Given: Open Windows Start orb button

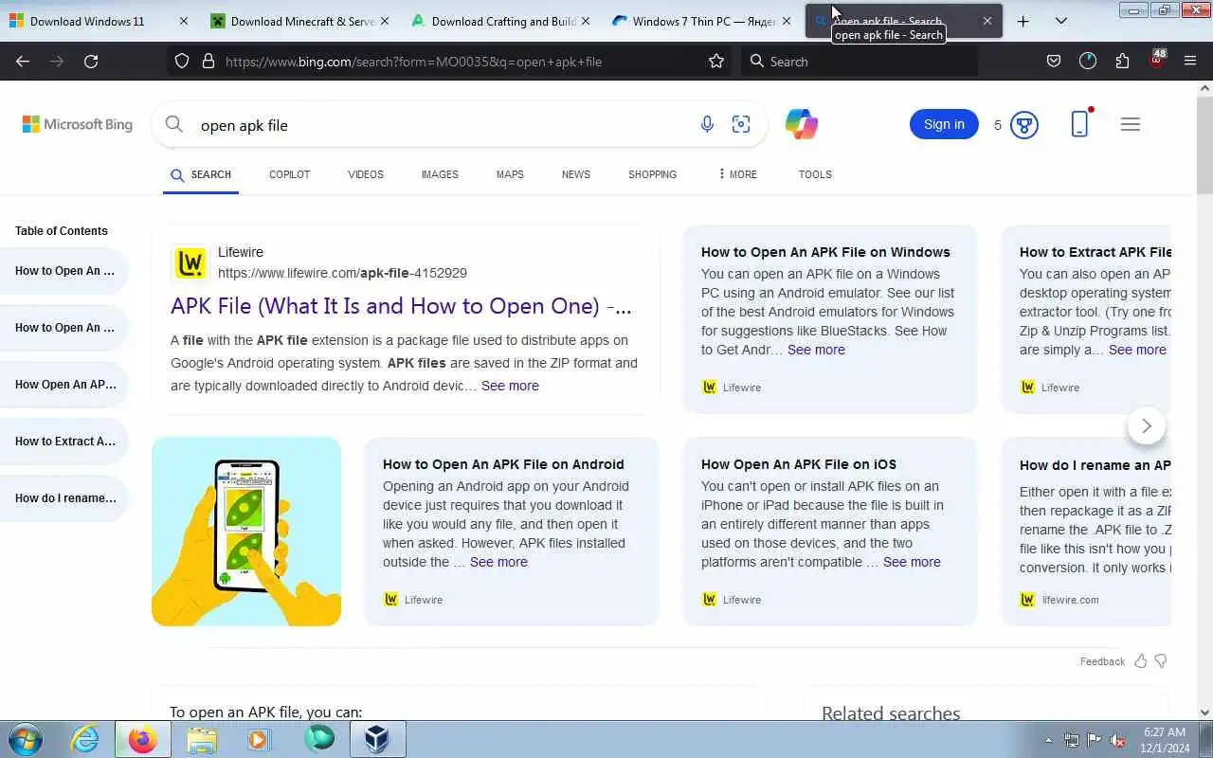Looking at the screenshot, I should click(26, 739).
